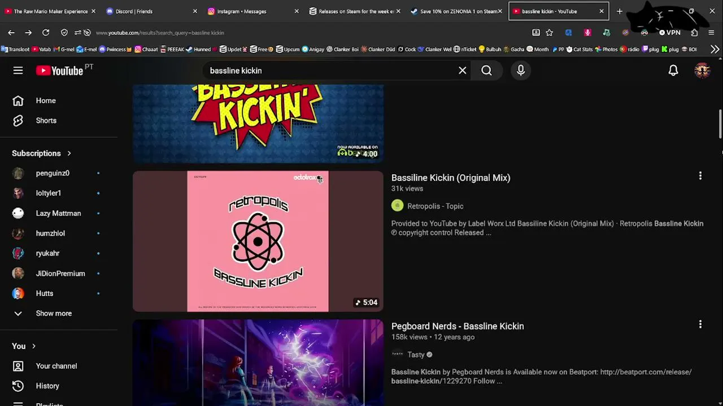Image resolution: width=723 pixels, height=406 pixels.
Task: Go back to the previous page
Action: [x=11, y=33]
